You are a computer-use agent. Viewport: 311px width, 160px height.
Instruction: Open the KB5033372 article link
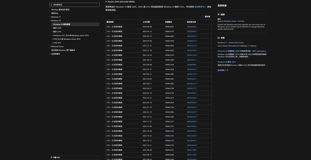[192, 46]
